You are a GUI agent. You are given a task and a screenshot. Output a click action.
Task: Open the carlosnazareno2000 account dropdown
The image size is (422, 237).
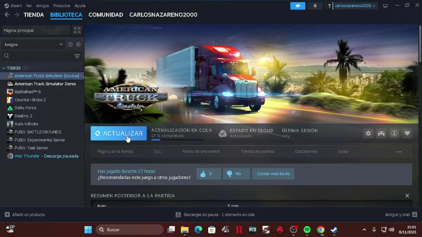click(x=355, y=6)
